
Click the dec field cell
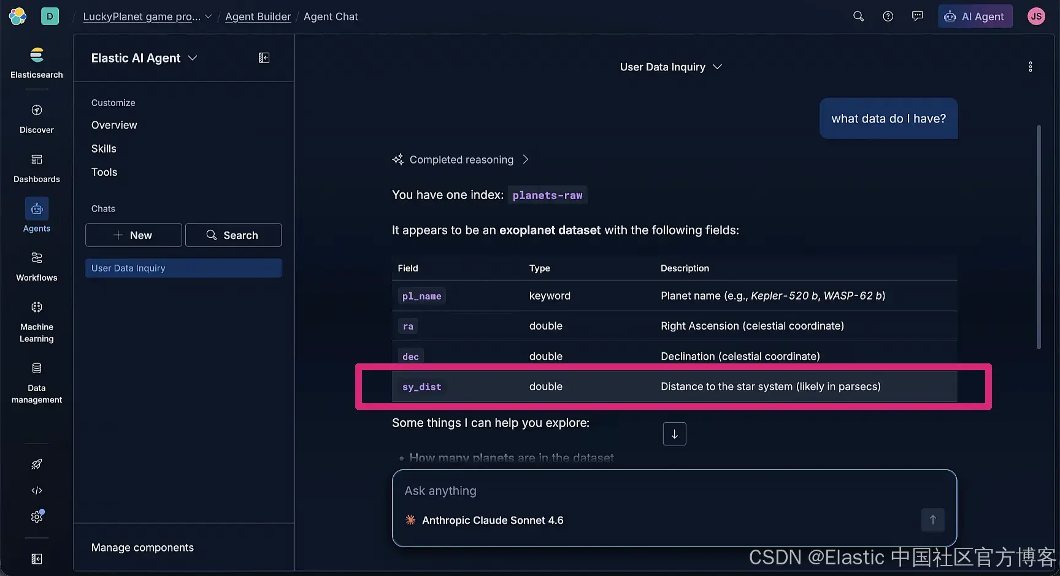pos(410,357)
